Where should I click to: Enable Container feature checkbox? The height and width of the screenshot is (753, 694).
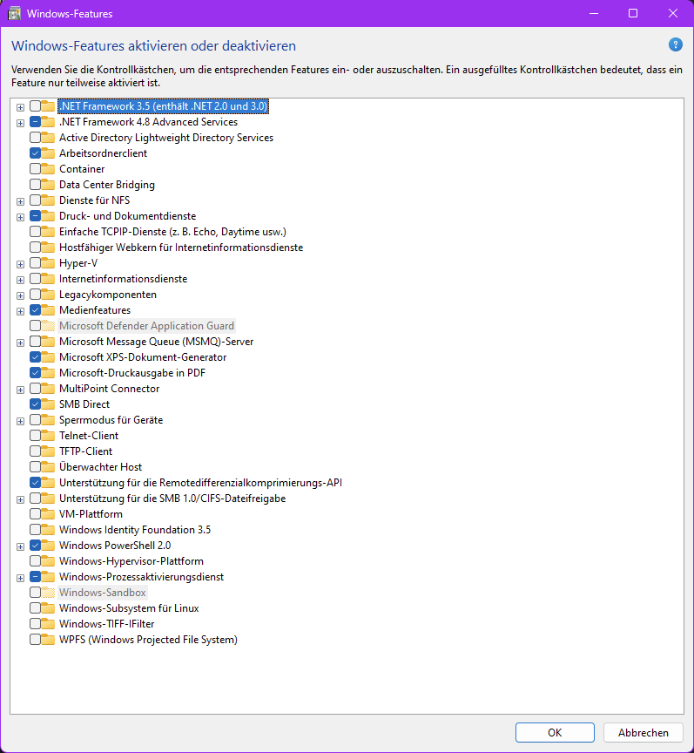coord(35,168)
